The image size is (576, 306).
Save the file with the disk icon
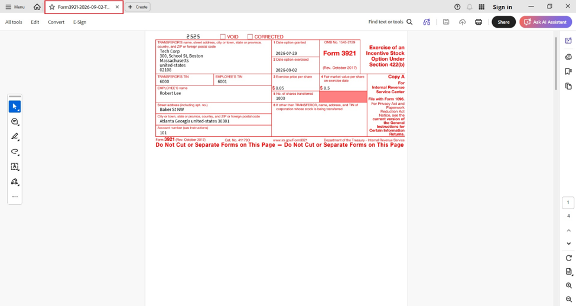pyautogui.click(x=446, y=22)
